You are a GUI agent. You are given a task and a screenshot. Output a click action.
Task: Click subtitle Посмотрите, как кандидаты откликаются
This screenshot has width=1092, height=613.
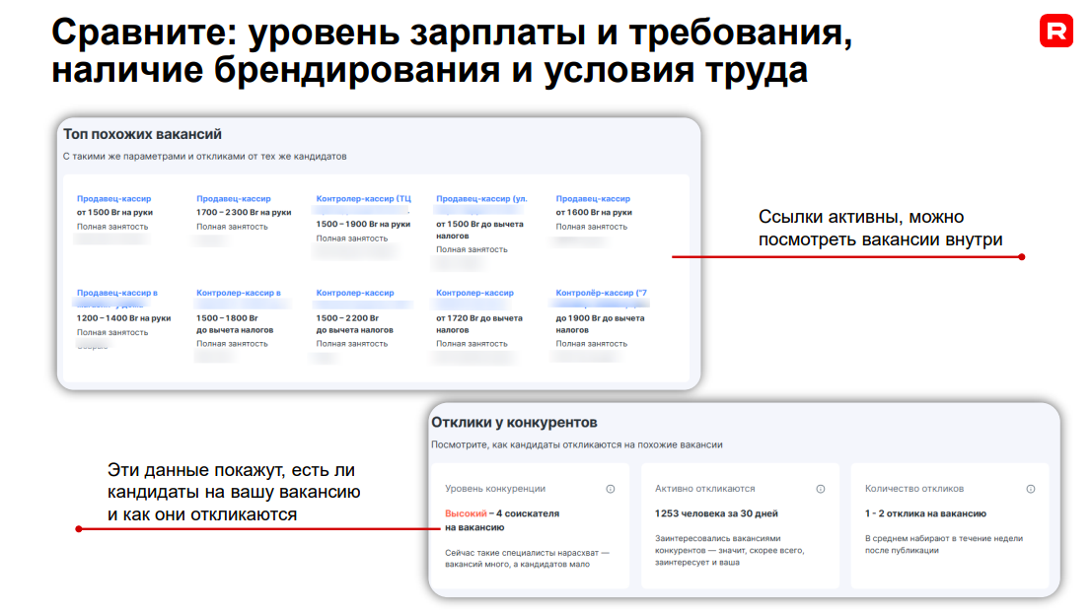pyautogui.click(x=577, y=444)
